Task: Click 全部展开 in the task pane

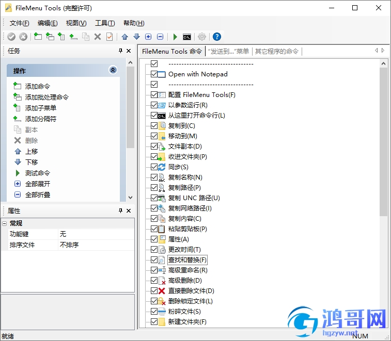Action: (x=37, y=184)
